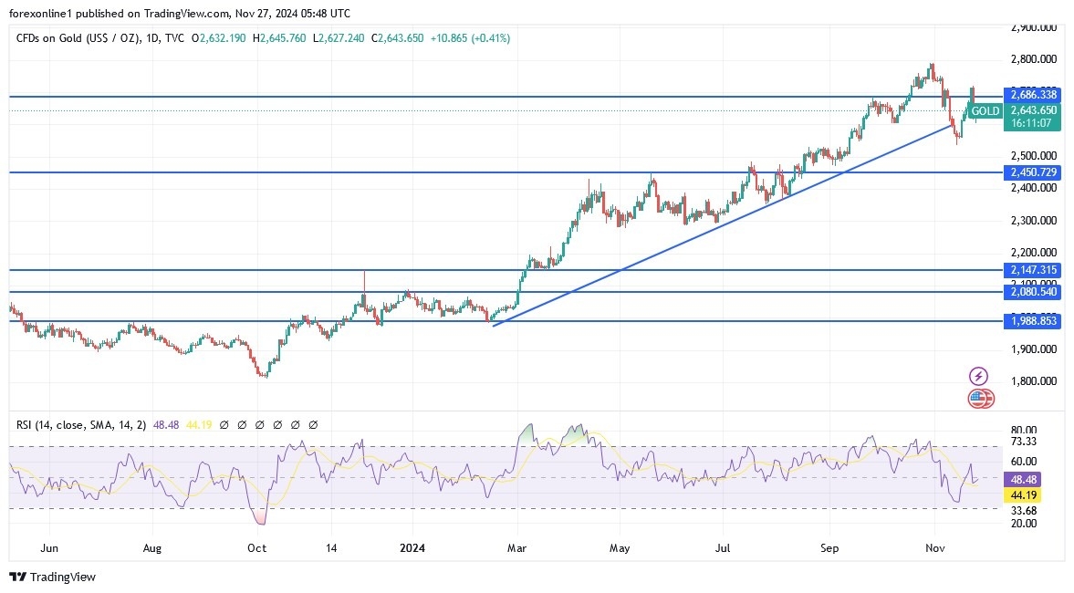Select the 2024 label on the time axis
1074x593 pixels.
tap(412, 548)
